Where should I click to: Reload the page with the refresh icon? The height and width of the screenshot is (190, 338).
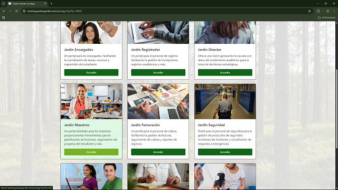click(16, 11)
